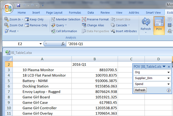The image size is (173, 116).
Task: Click the BI_Table1.xlsx workbook icon
Action: pos(8,53)
